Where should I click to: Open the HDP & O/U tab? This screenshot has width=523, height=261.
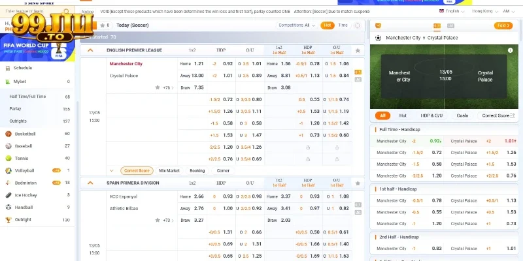point(431,115)
